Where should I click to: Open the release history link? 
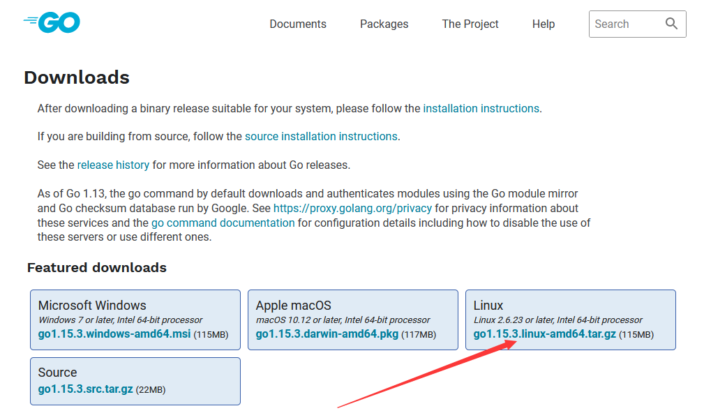click(113, 165)
